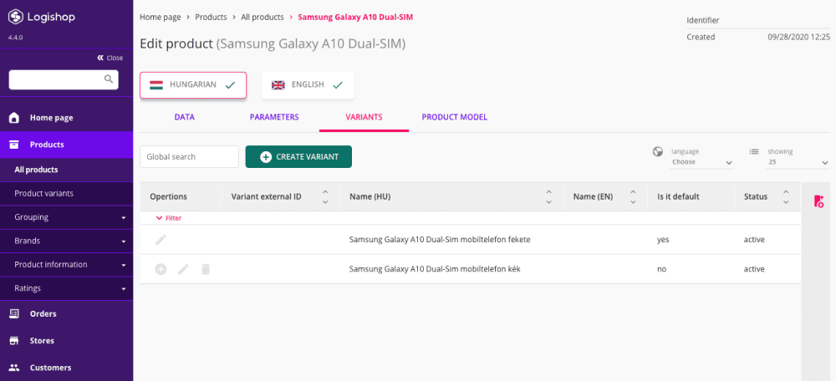Click the 4.4.0 version label
Image resolution: width=836 pixels, height=381 pixels.
(15, 38)
